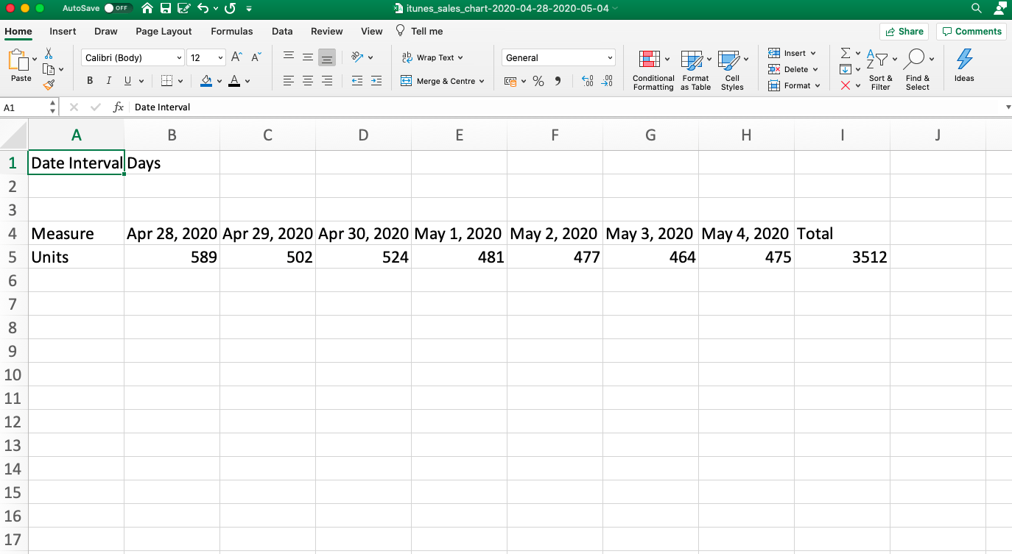This screenshot has width=1012, height=554.
Task: Apply percent style formatting
Action: (538, 81)
